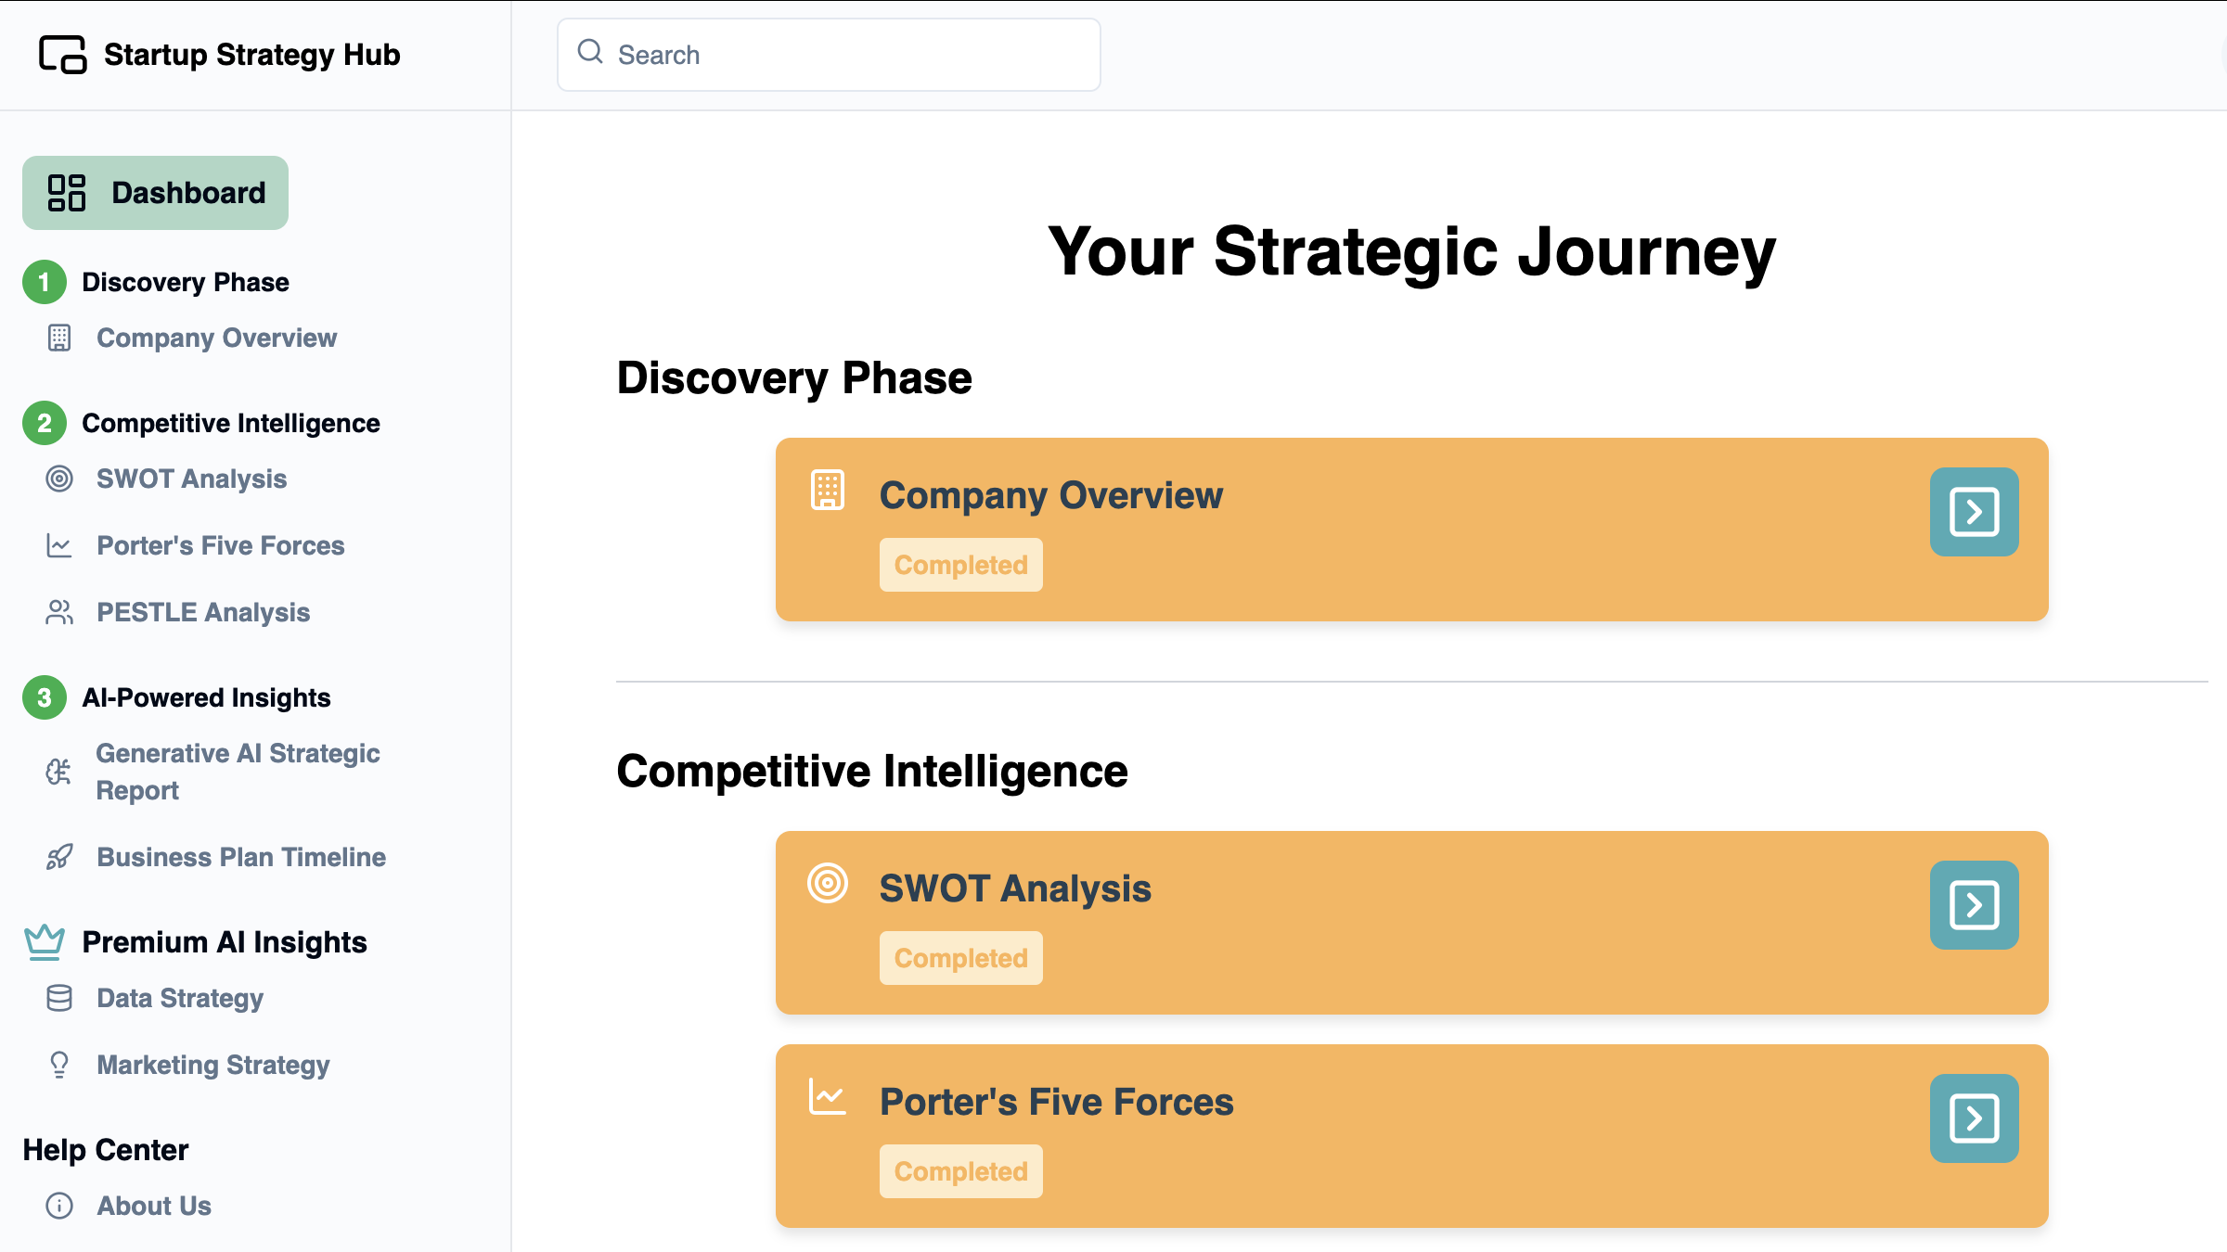Image resolution: width=2227 pixels, height=1252 pixels.
Task: Open Company Overview in the sidebar
Action: point(216,338)
